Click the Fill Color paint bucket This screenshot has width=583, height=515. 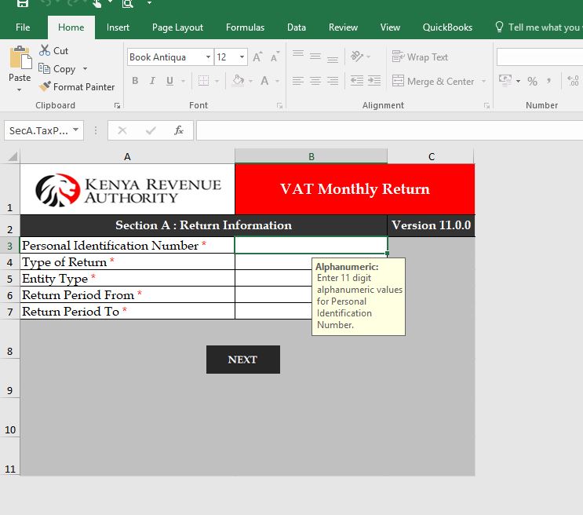(239, 81)
